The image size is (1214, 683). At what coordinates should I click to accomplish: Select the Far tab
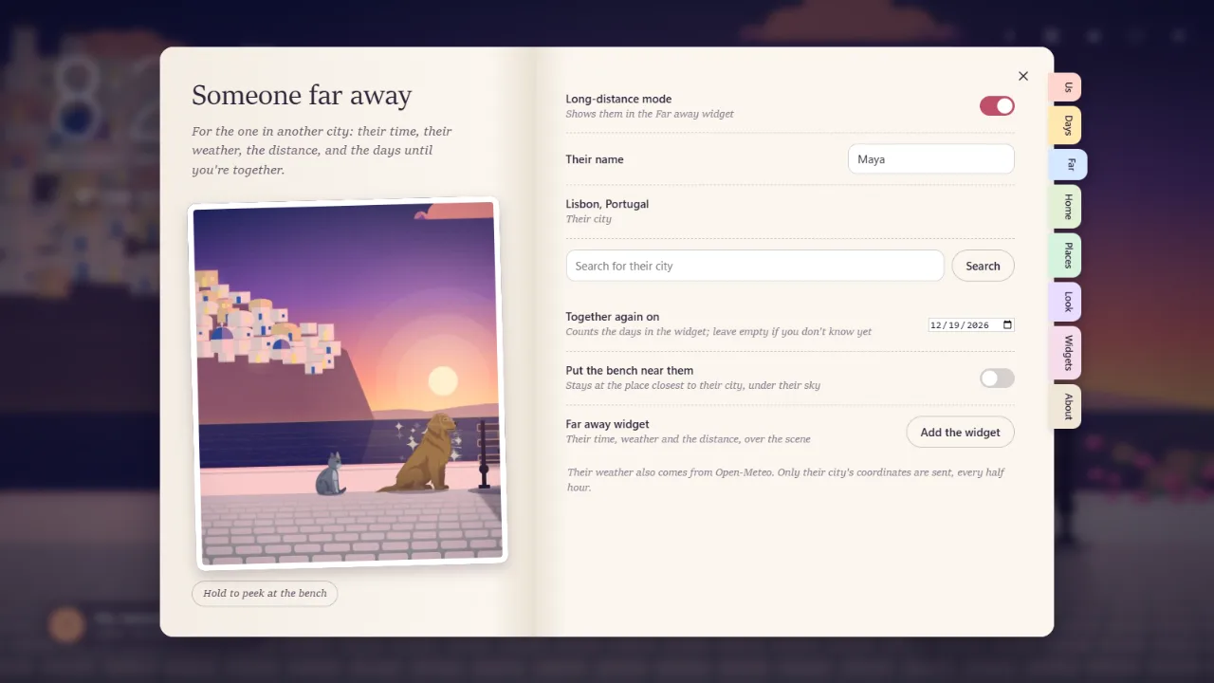pyautogui.click(x=1070, y=164)
